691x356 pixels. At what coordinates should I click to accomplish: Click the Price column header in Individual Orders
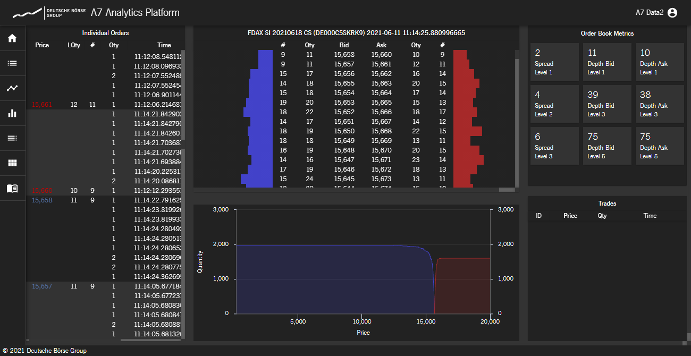click(x=42, y=45)
